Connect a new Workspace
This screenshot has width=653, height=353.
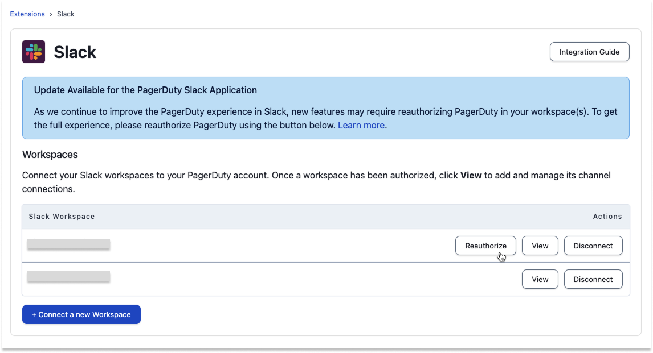coord(81,315)
